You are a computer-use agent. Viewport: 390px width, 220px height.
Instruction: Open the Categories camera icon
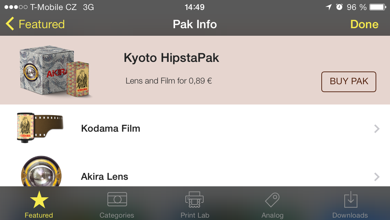pyautogui.click(x=117, y=199)
